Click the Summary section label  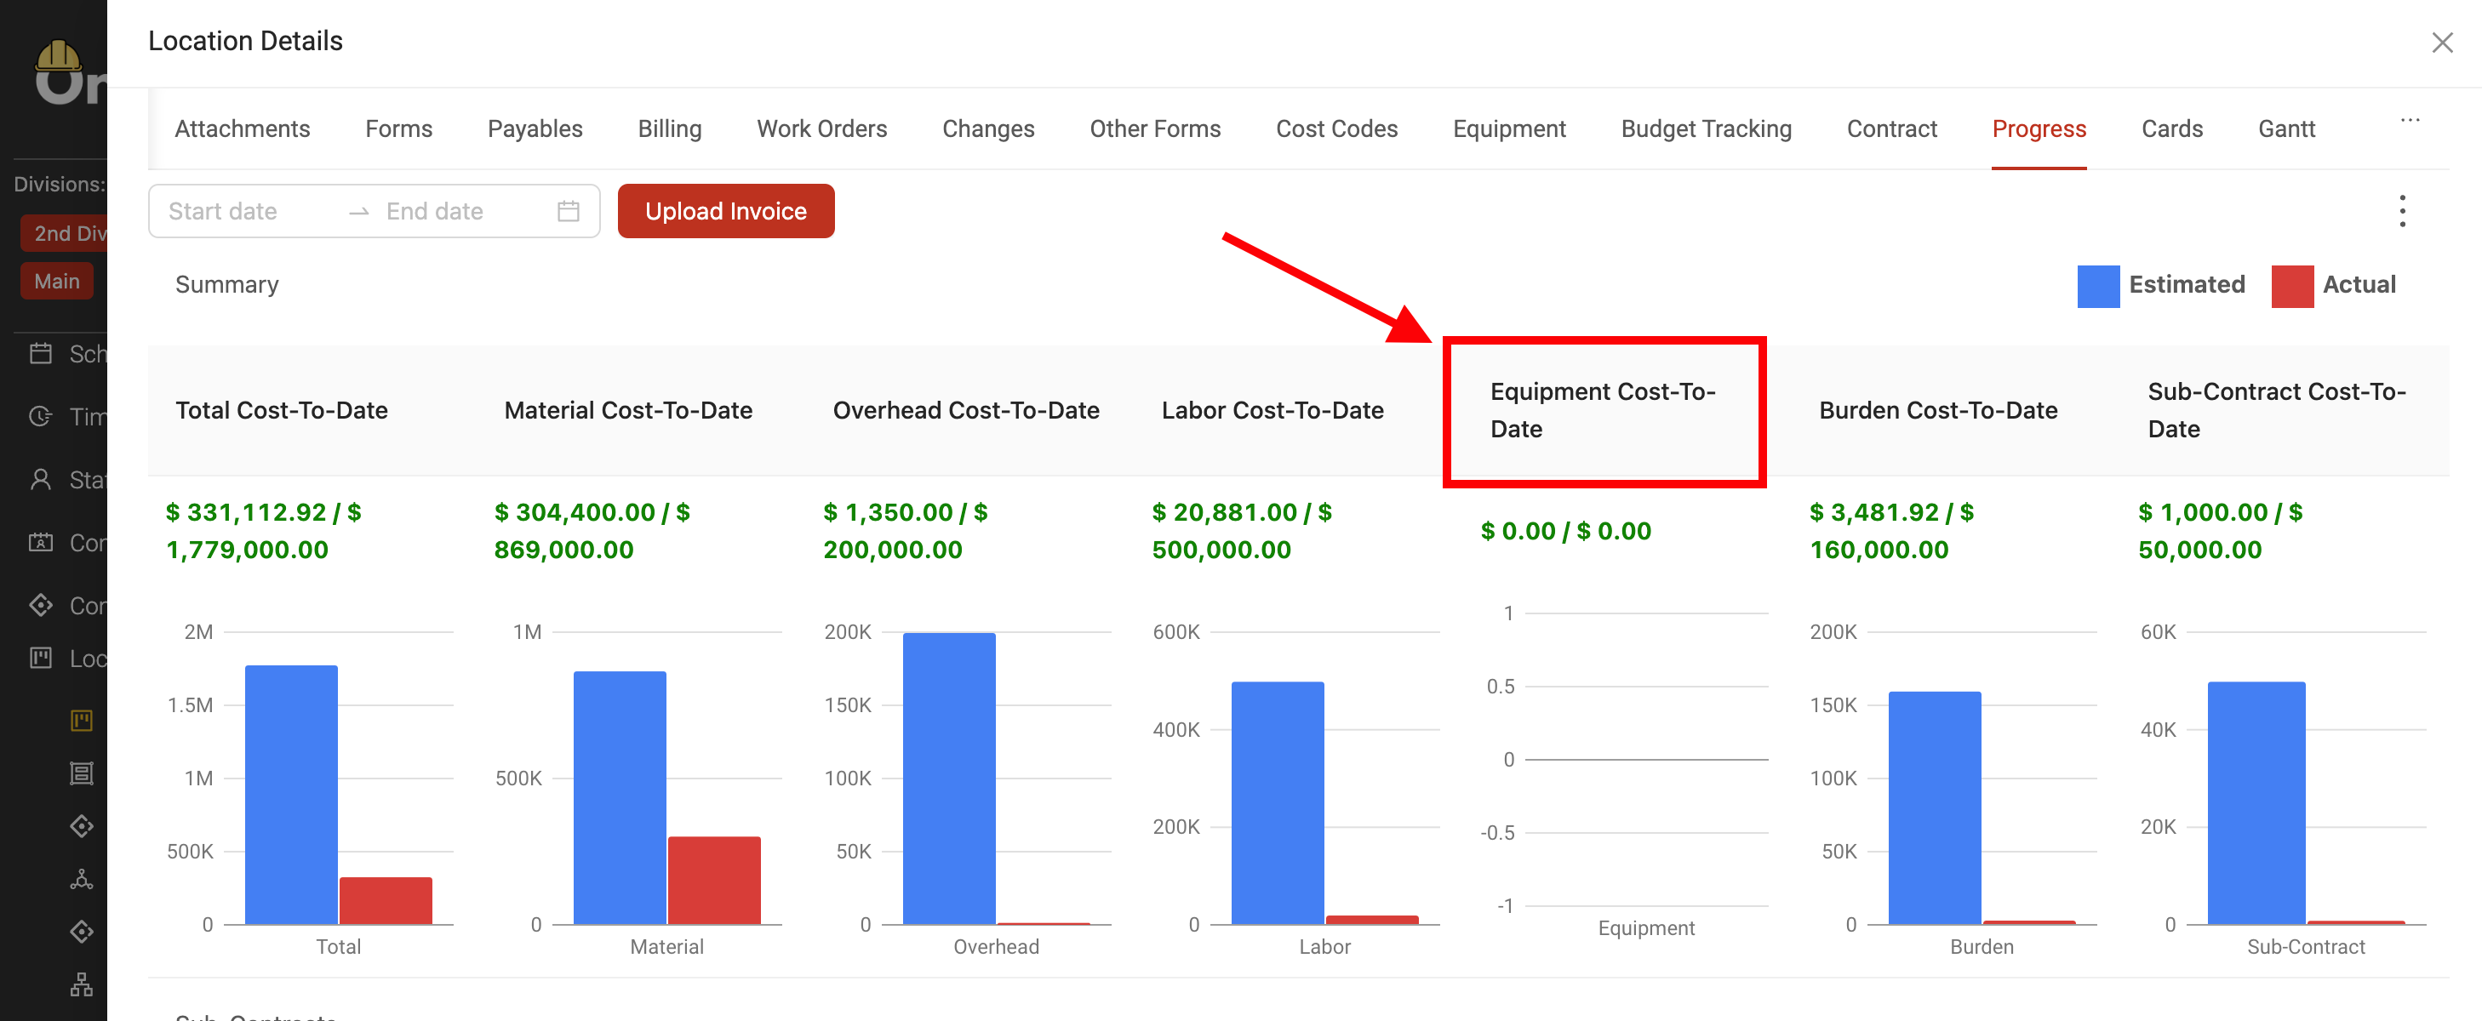click(226, 285)
